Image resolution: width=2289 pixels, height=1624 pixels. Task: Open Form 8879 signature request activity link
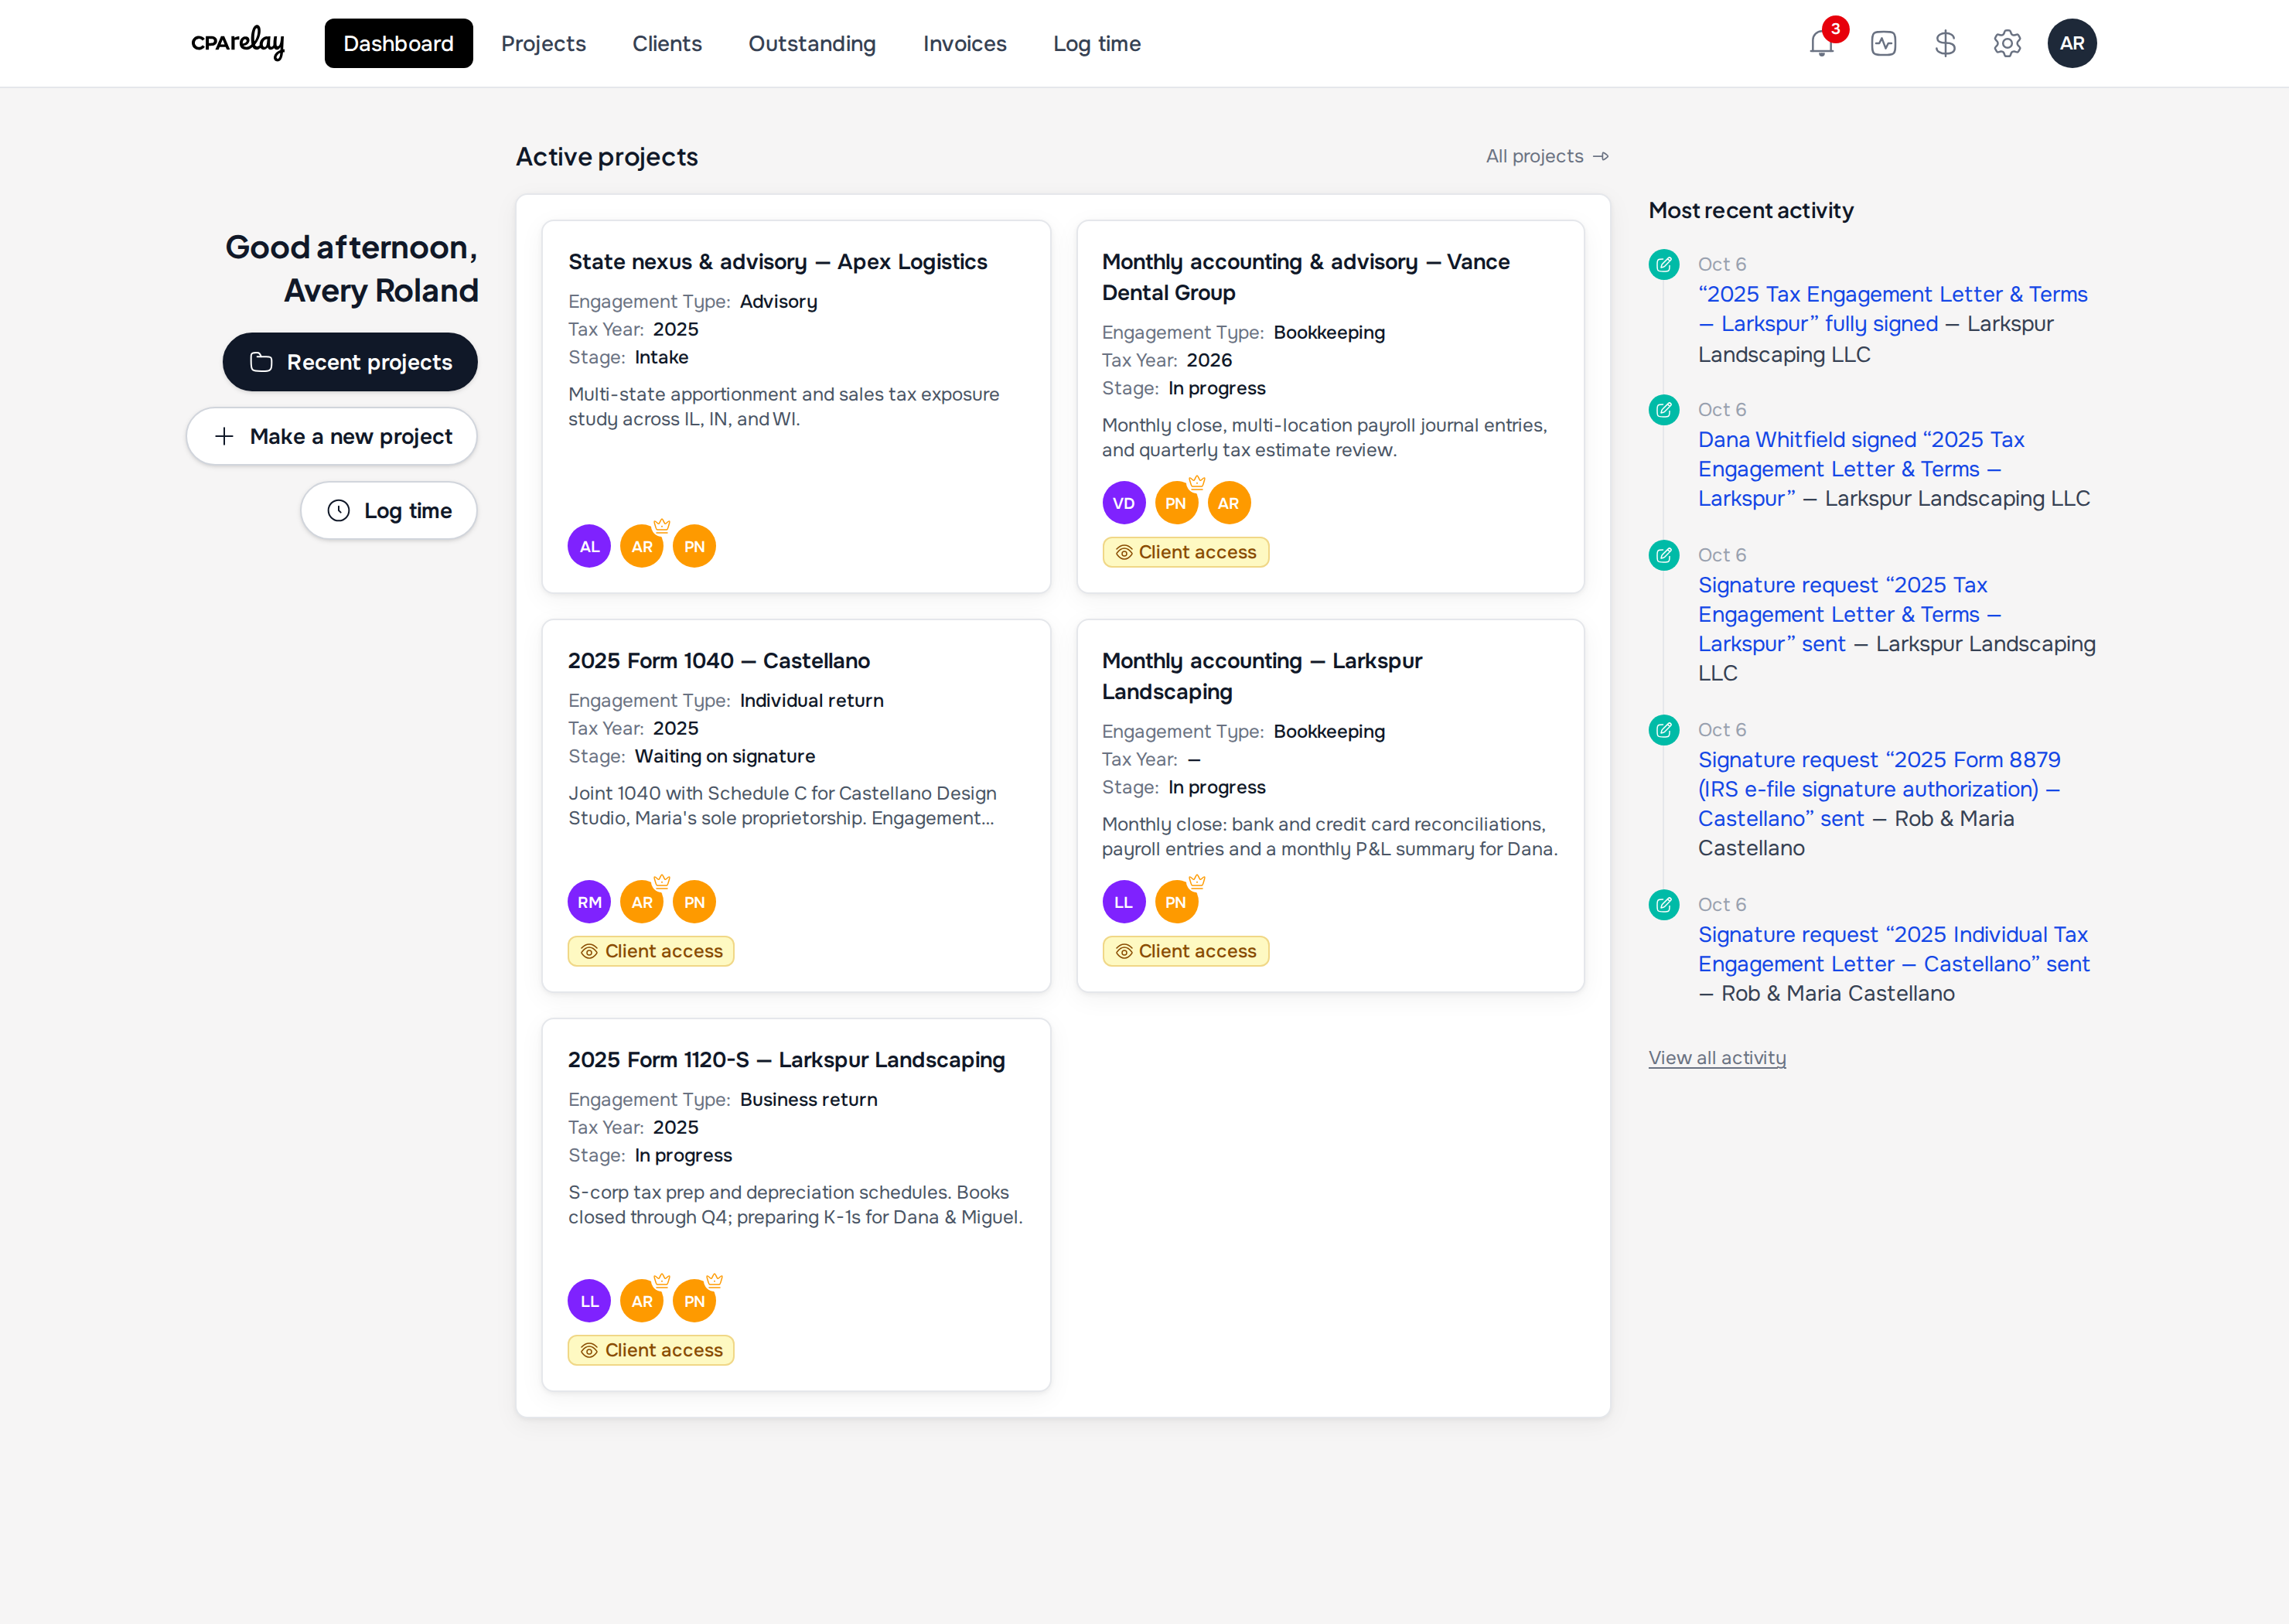point(1879,789)
